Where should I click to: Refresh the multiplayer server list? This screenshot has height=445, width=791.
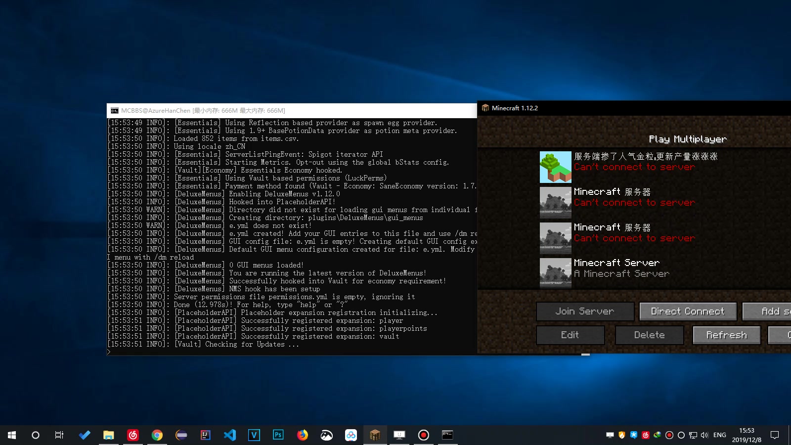point(726,335)
